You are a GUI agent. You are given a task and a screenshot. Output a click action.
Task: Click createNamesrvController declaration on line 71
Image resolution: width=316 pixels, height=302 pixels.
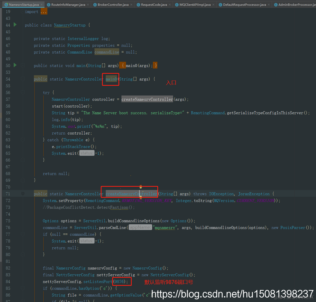coord(132,194)
